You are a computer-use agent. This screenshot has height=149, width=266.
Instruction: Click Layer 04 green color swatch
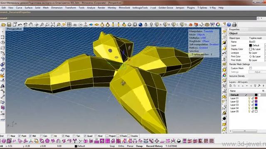pyautogui.click(x=256, y=108)
